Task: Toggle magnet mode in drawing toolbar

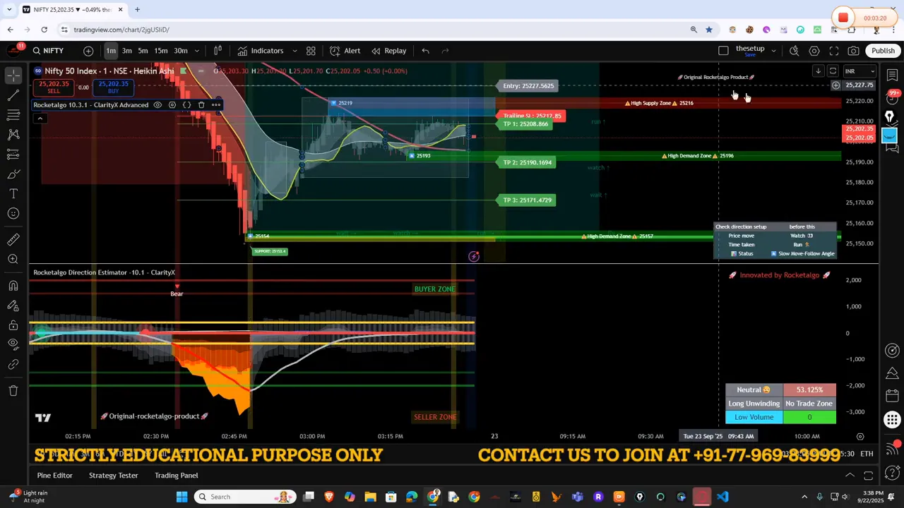Action: pos(13,286)
